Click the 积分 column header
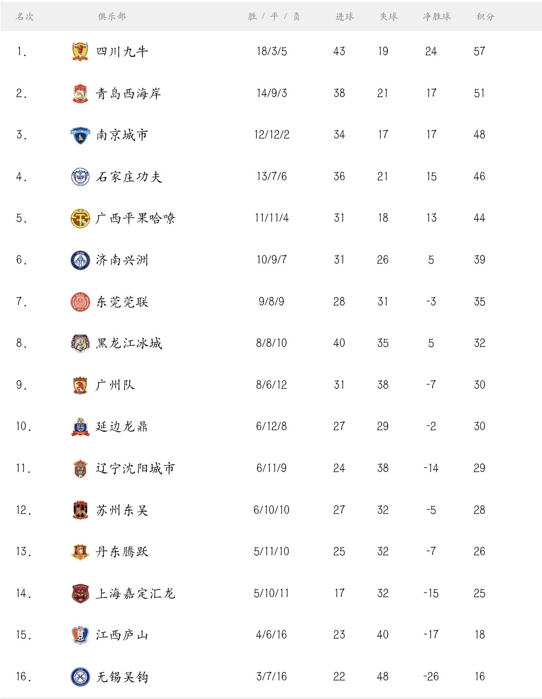Image resolution: width=542 pixels, height=699 pixels. tap(485, 17)
